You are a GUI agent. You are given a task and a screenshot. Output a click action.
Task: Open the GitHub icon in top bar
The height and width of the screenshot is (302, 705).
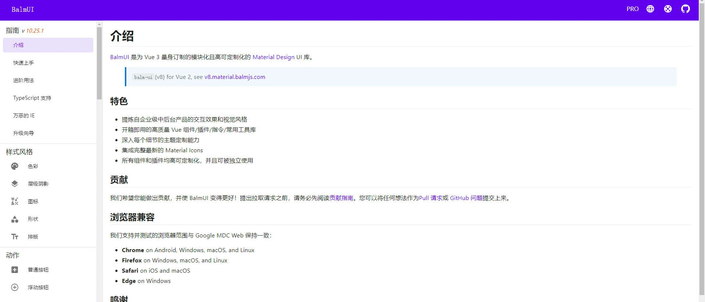[685, 9]
